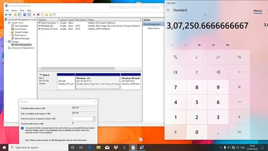Click the Cortana circle icon on the taskbar

(72, 147)
